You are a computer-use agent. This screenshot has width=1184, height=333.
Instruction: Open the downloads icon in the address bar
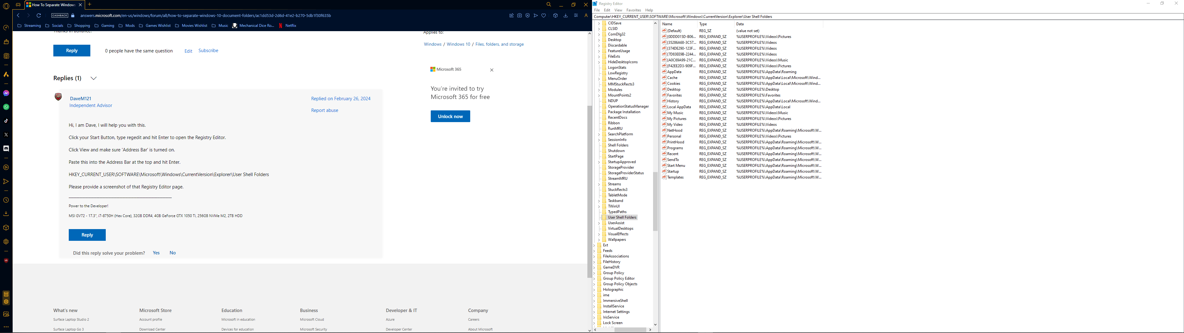click(x=565, y=16)
